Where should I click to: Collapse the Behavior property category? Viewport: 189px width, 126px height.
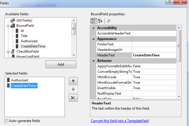(93, 61)
